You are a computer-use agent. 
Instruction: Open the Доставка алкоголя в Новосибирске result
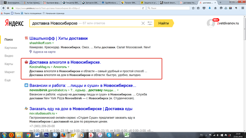(x=65, y=62)
